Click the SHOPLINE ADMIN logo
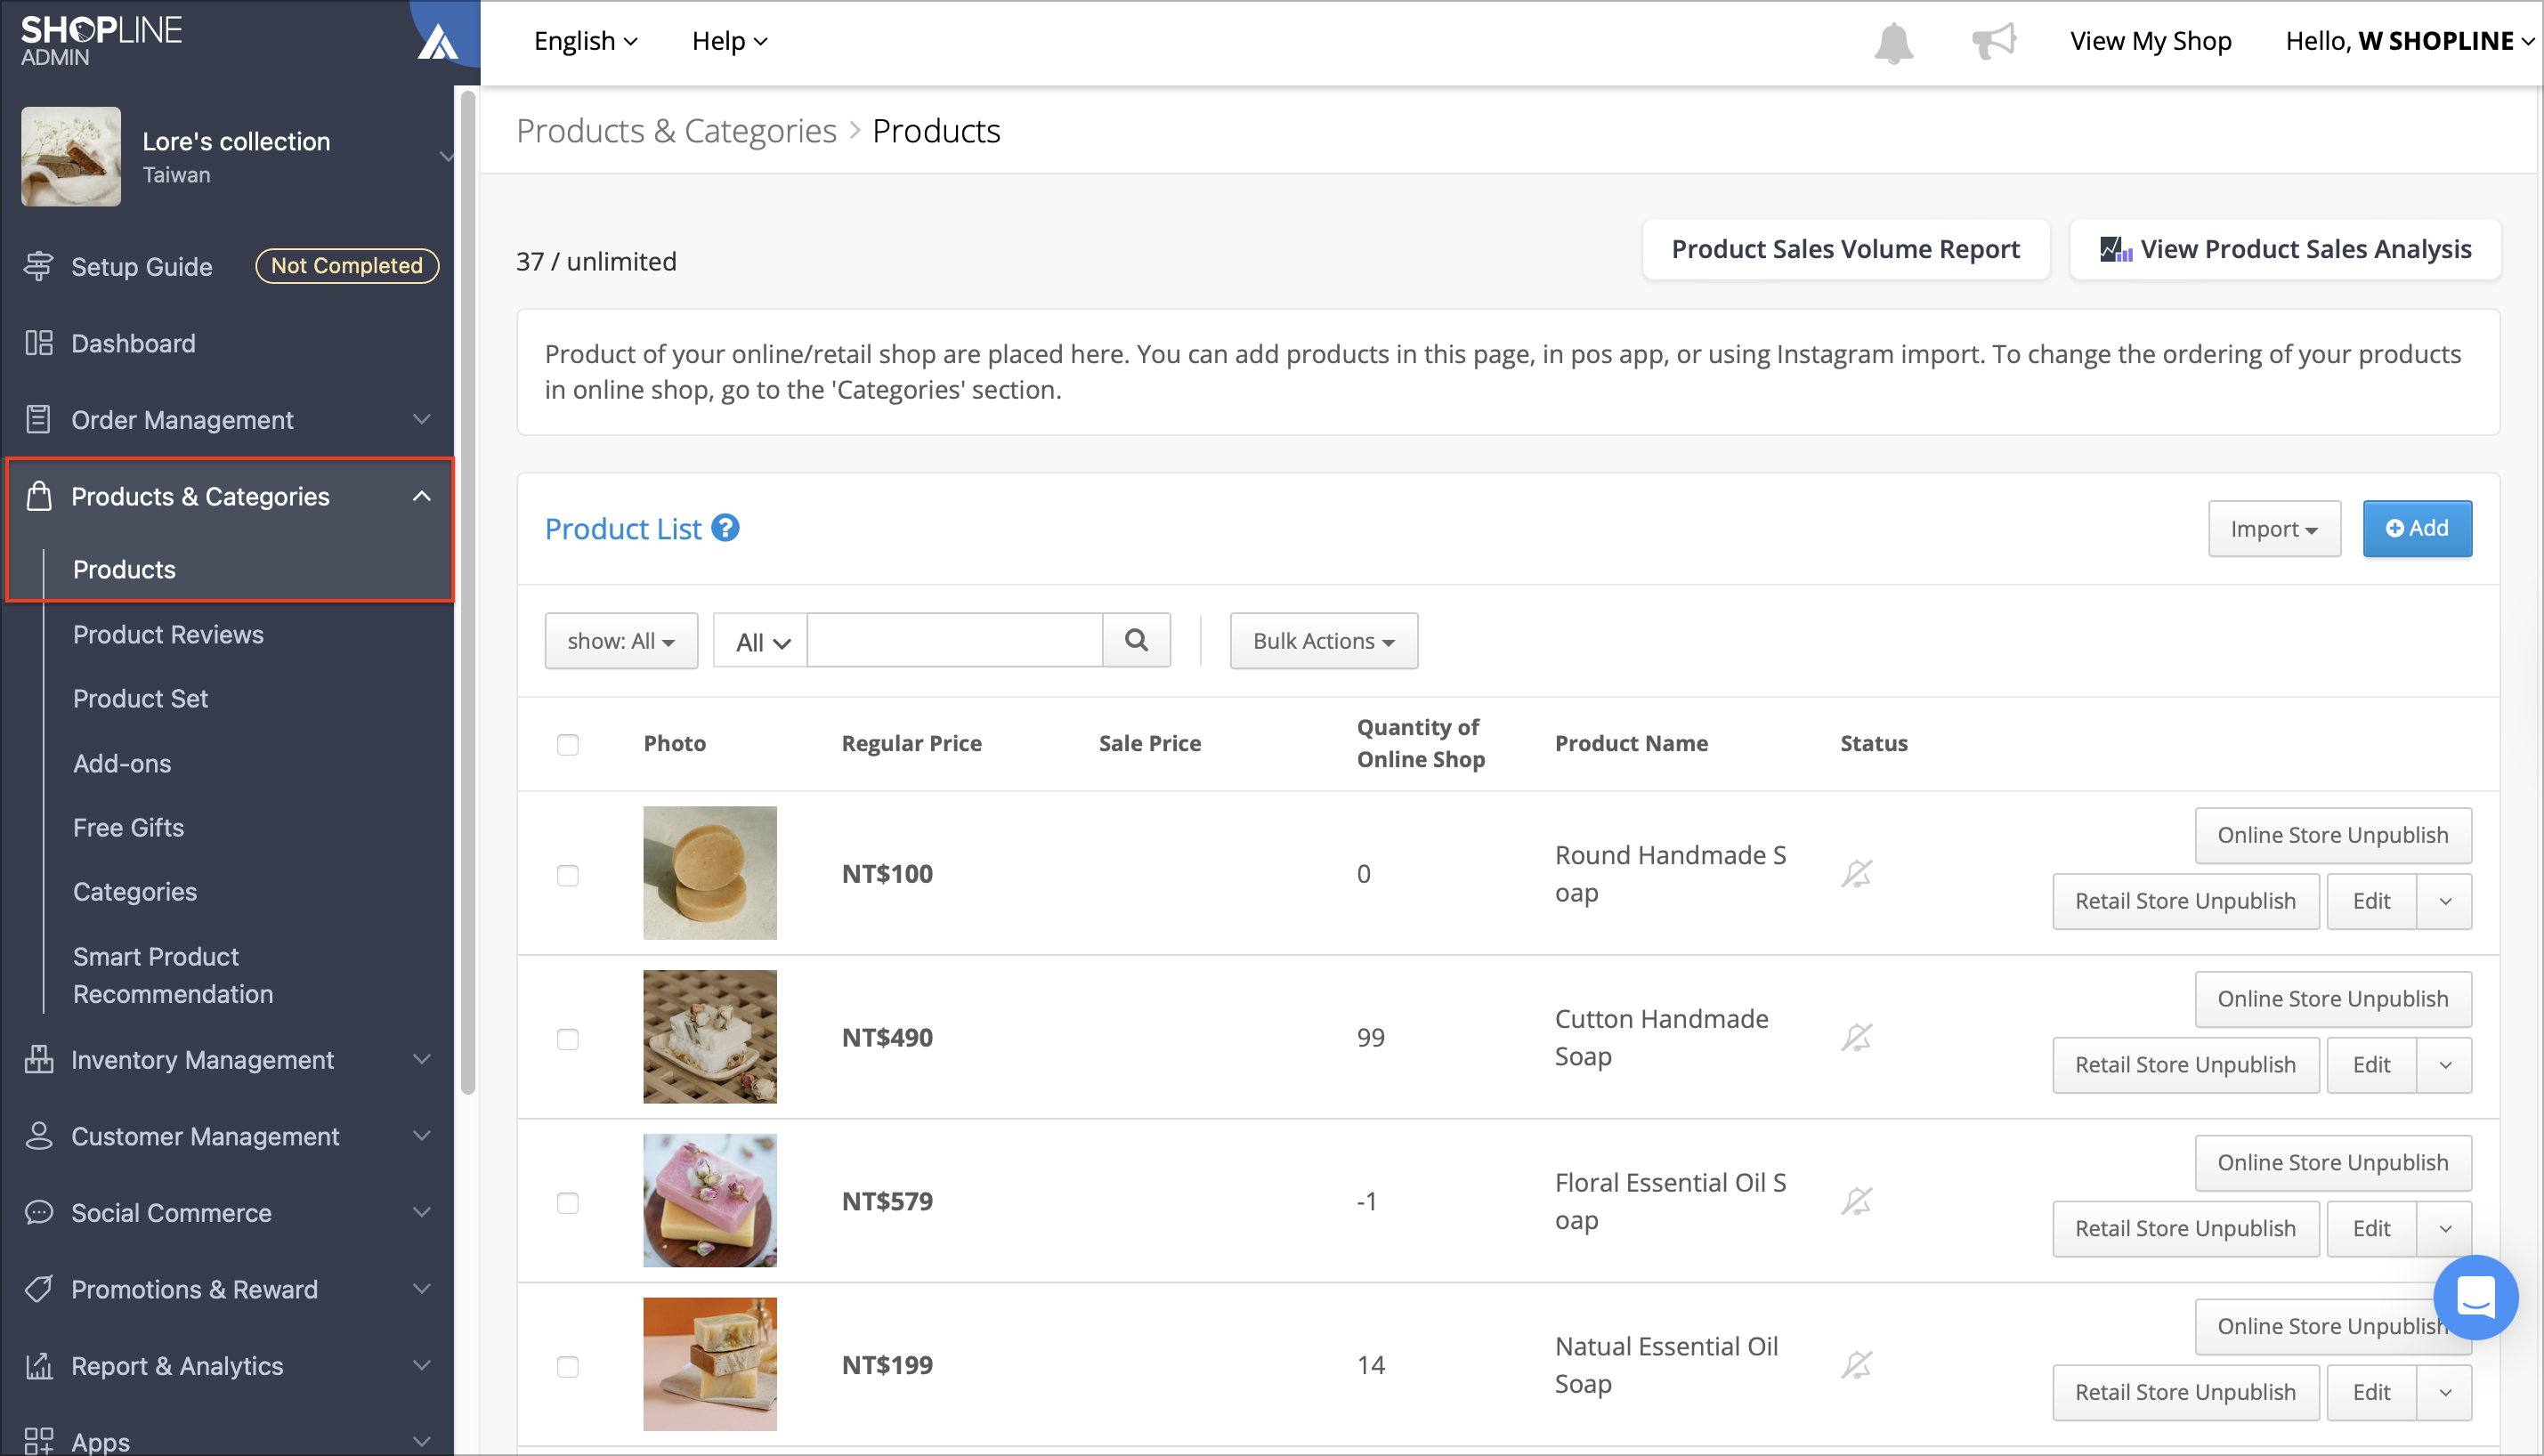This screenshot has height=1456, width=2544. click(101, 41)
